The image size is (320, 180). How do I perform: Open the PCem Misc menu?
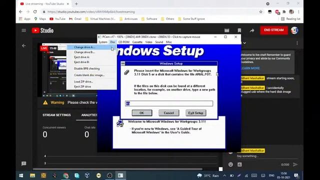point(169,42)
